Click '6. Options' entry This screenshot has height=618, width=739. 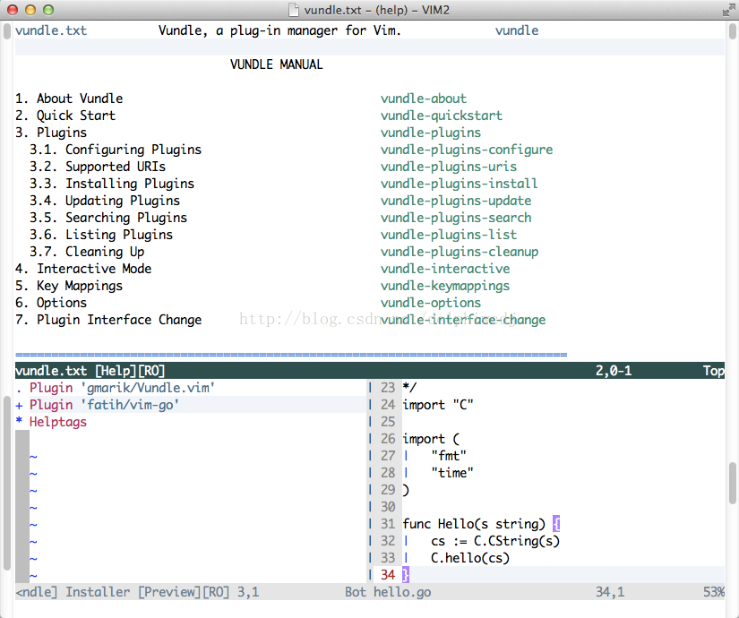pyautogui.click(x=51, y=303)
